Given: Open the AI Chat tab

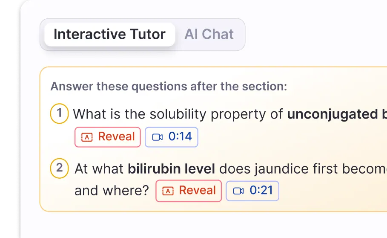Looking at the screenshot, I should point(209,35).
